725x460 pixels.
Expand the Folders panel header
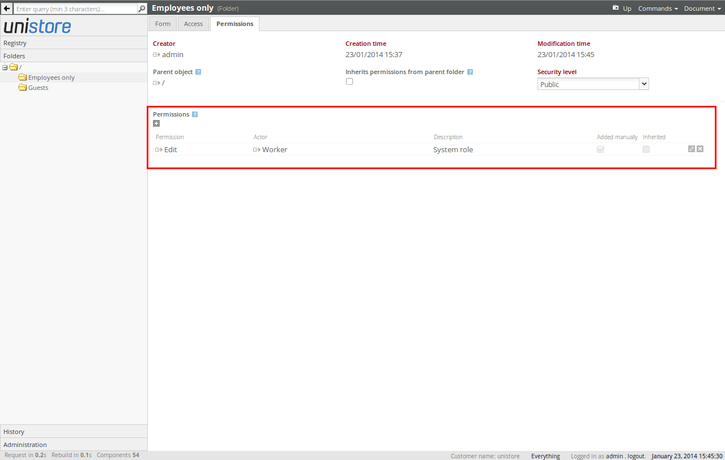(x=74, y=56)
